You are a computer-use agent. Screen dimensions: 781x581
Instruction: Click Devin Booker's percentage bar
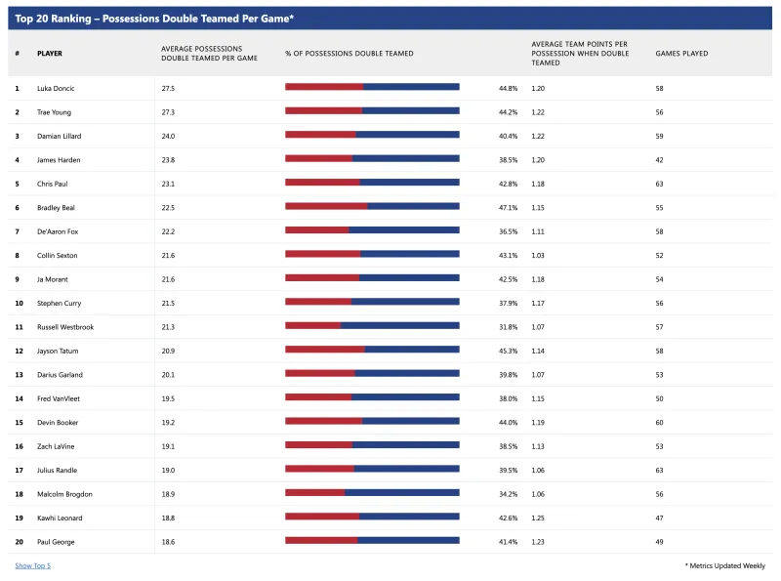[x=372, y=421]
